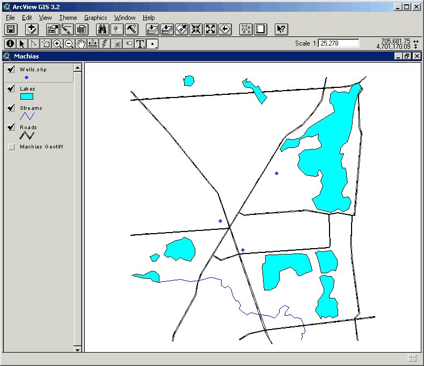Click the cyan Lakes legend swatch
The height and width of the screenshot is (366, 424).
point(27,97)
